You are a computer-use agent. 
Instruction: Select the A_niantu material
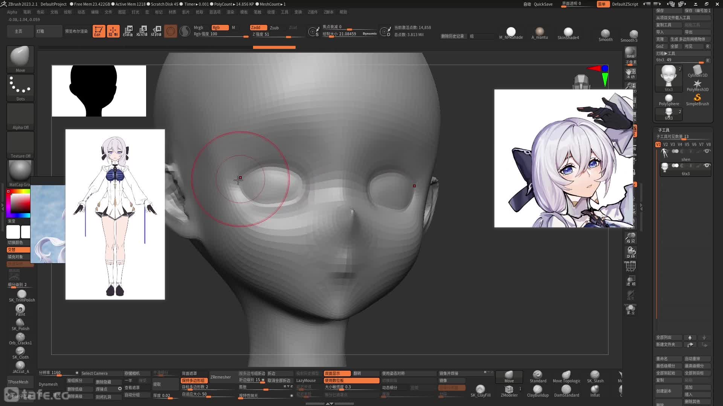pyautogui.click(x=540, y=33)
